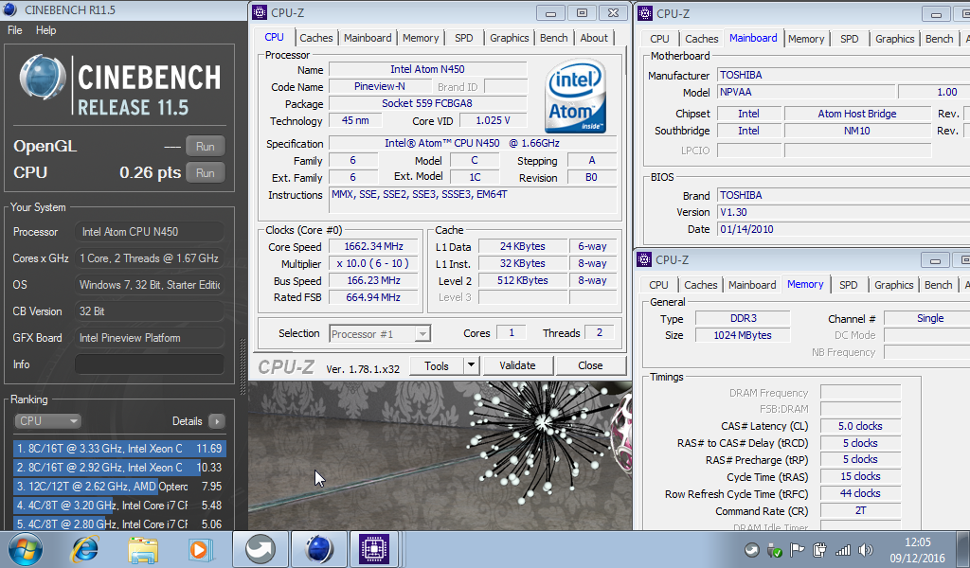Click the Info input field in Cinebench

coord(149,364)
